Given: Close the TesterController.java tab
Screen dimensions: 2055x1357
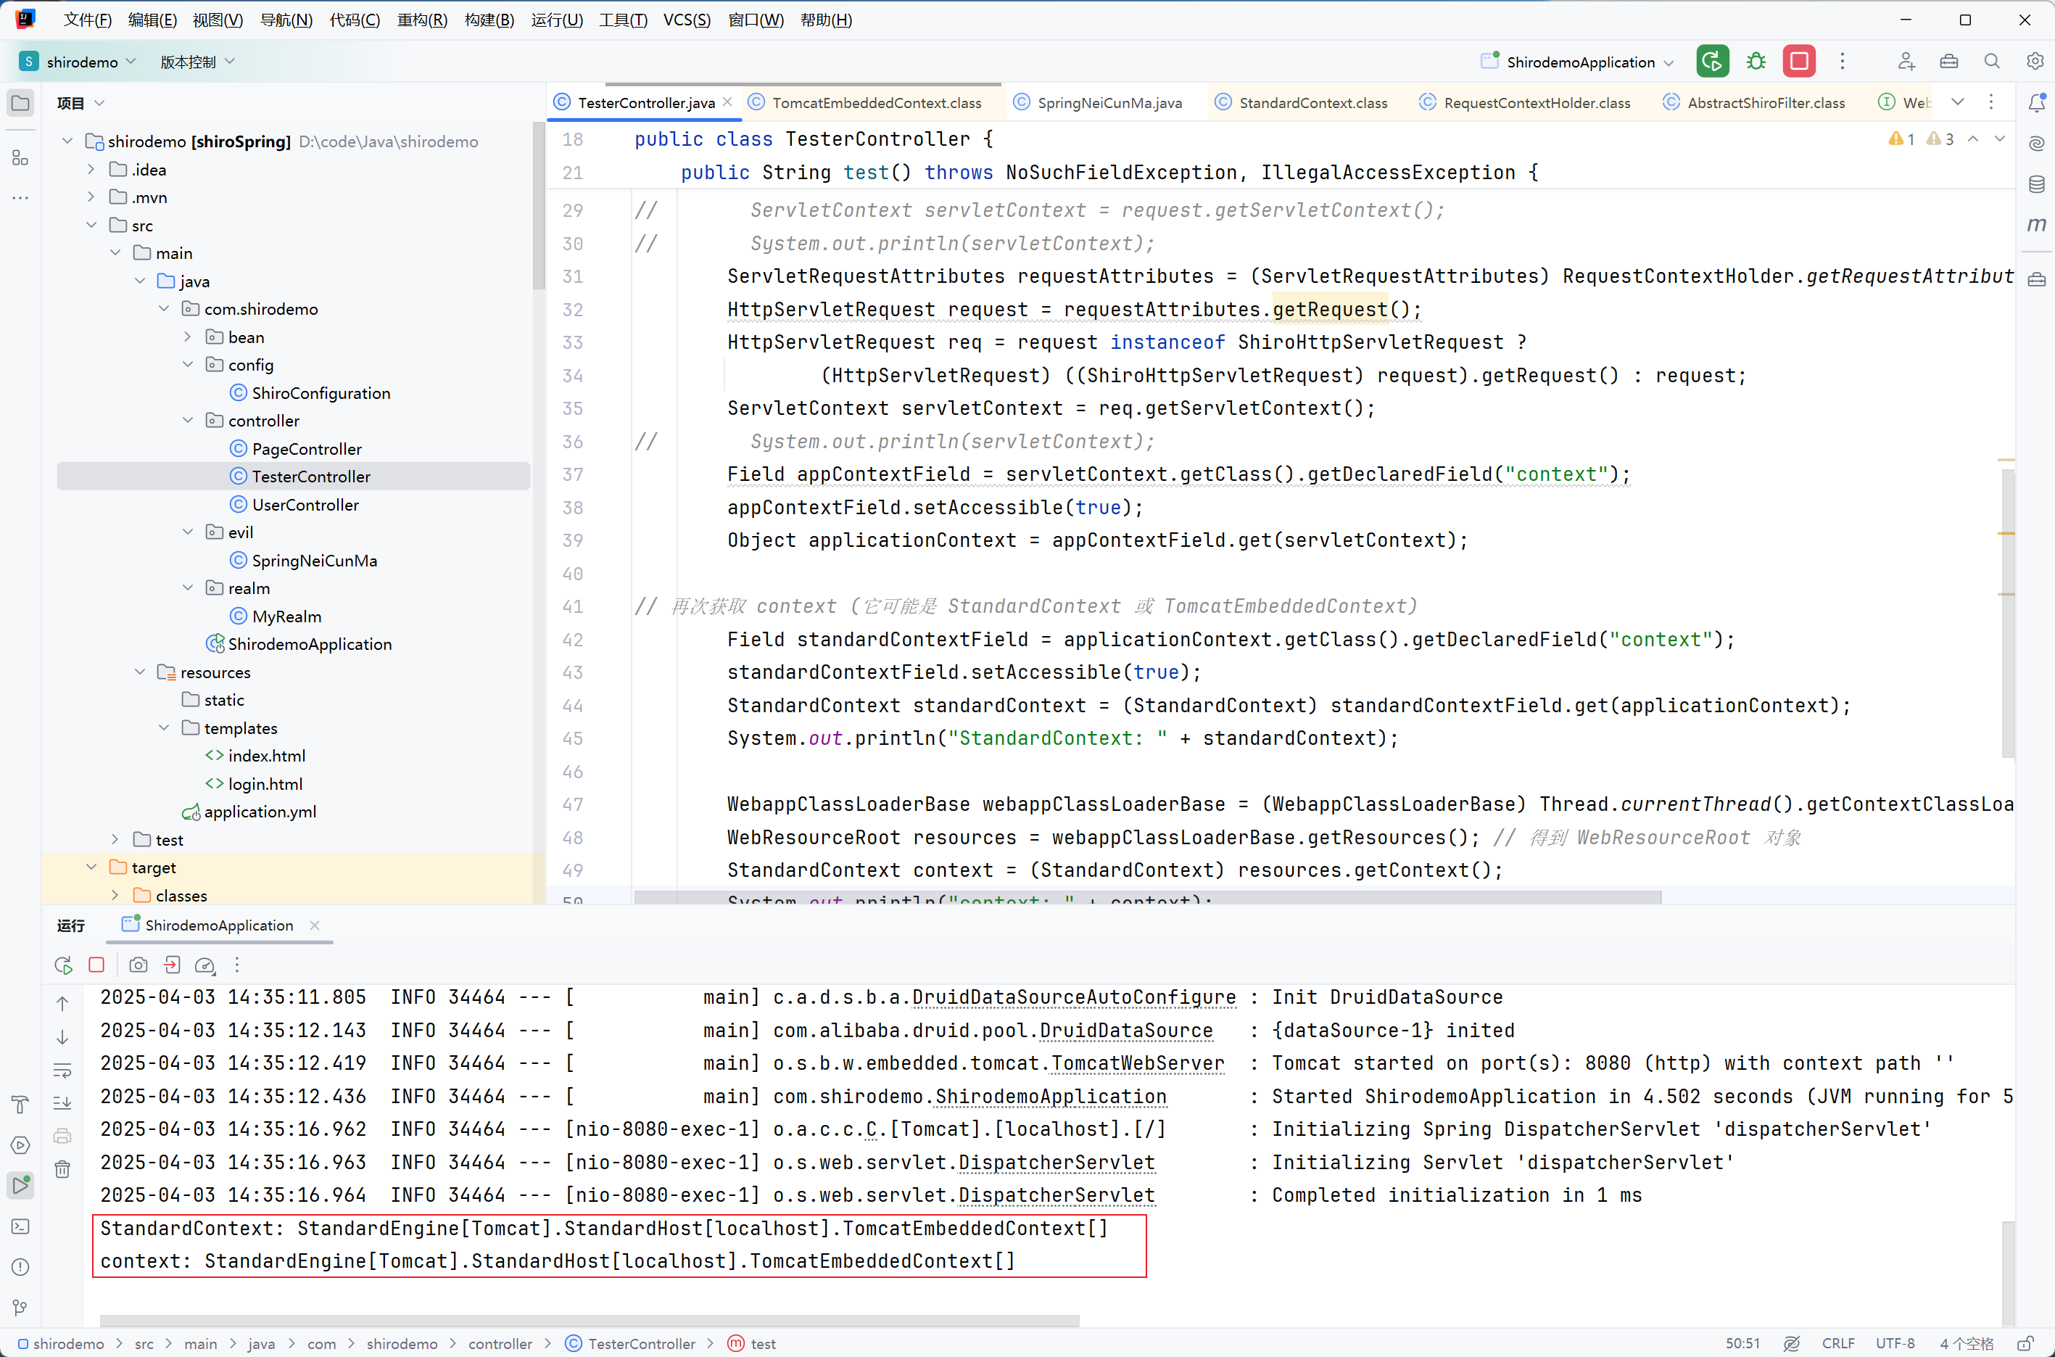Looking at the screenshot, I should 727,102.
